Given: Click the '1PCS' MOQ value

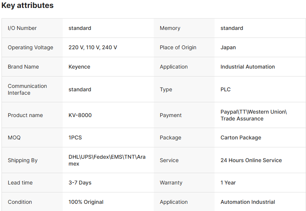Looking at the screenshot, I should [x=75, y=138].
